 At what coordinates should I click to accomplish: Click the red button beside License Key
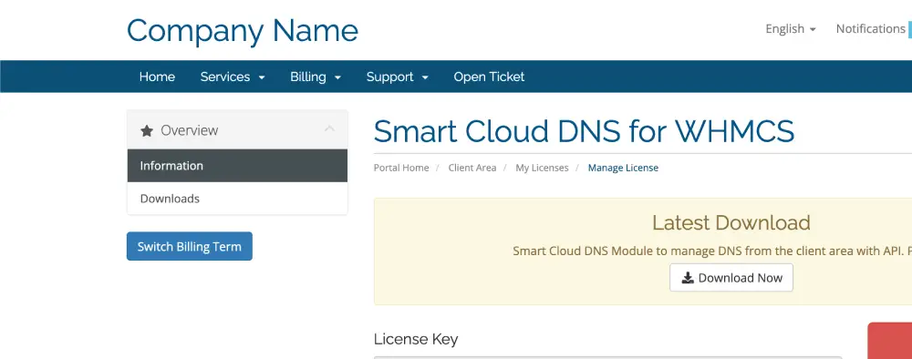click(x=890, y=341)
